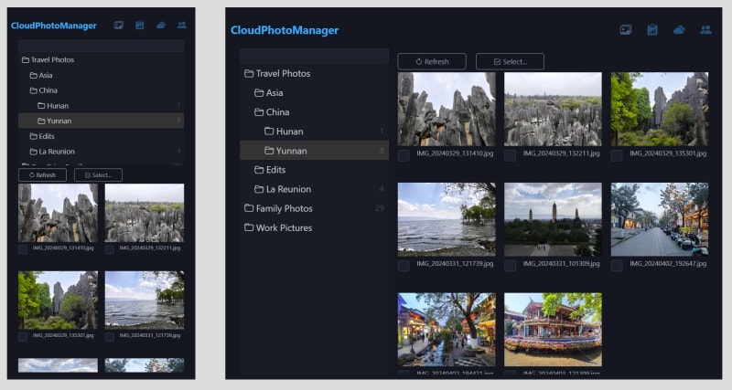Image resolution: width=732 pixels, height=390 pixels.
Task: Open the canal old-town thumbnail in the wide layout
Action: 447,330
